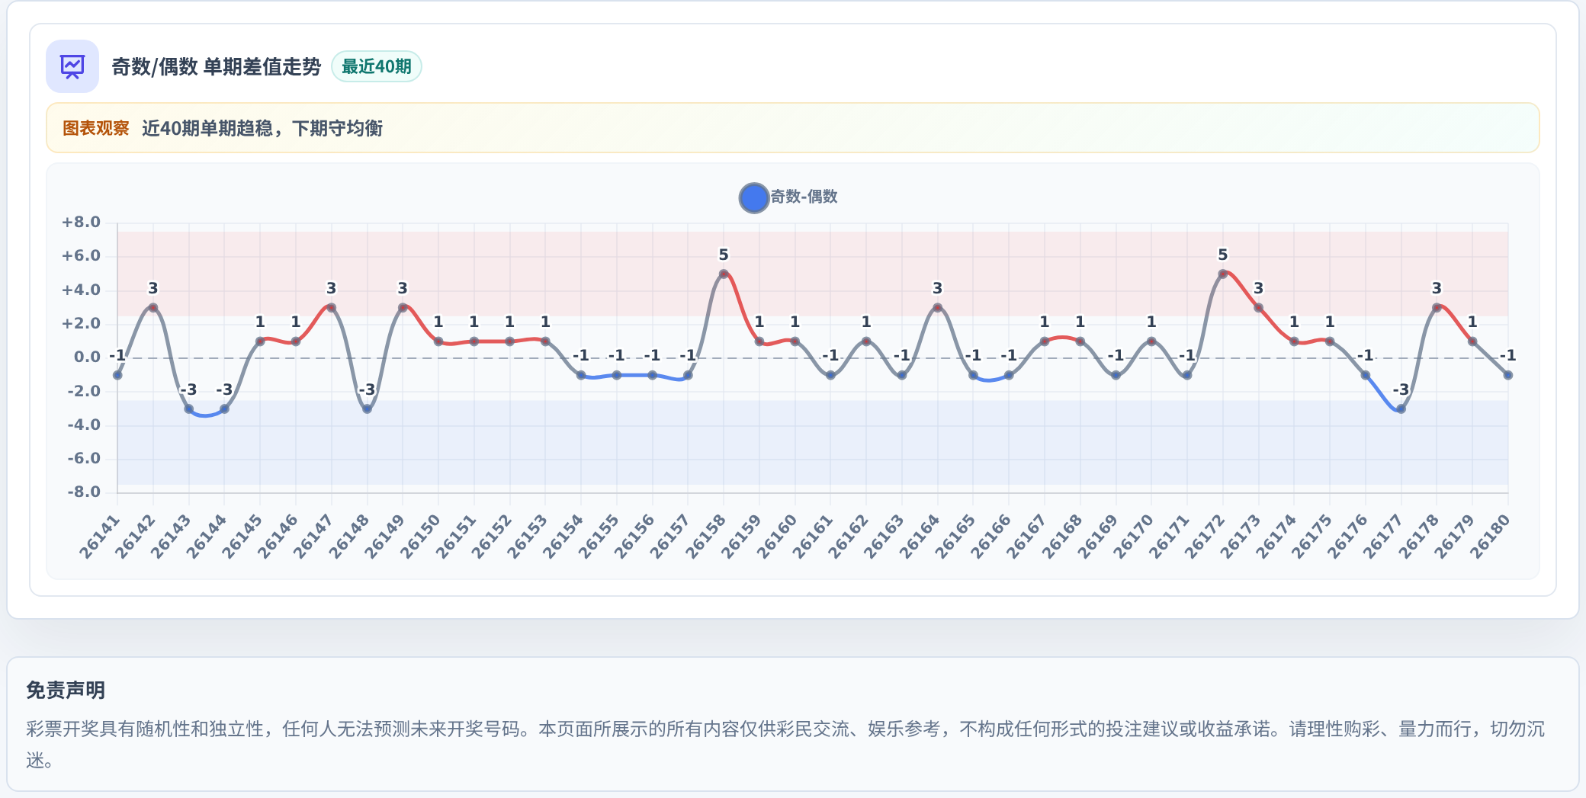The width and height of the screenshot is (1586, 798).
Task: Click x-axis label 26165
Action: pos(955,537)
